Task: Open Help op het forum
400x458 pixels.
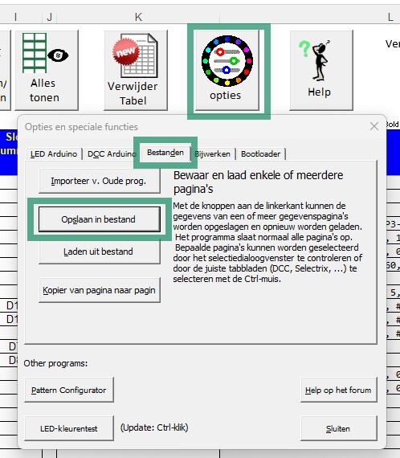Action: pyautogui.click(x=339, y=390)
